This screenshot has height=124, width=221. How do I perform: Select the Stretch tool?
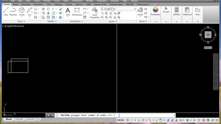43,17
